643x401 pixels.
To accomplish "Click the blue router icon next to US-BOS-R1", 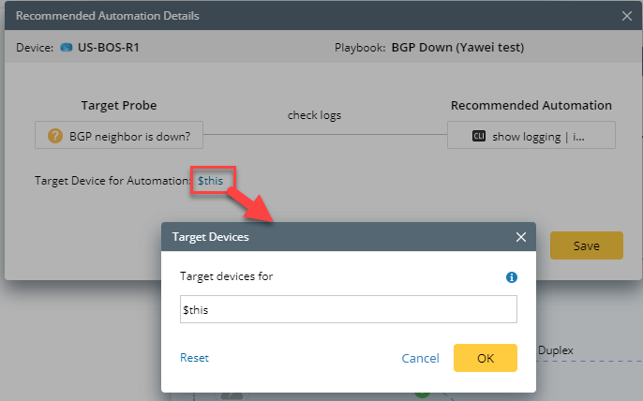I will [x=66, y=48].
